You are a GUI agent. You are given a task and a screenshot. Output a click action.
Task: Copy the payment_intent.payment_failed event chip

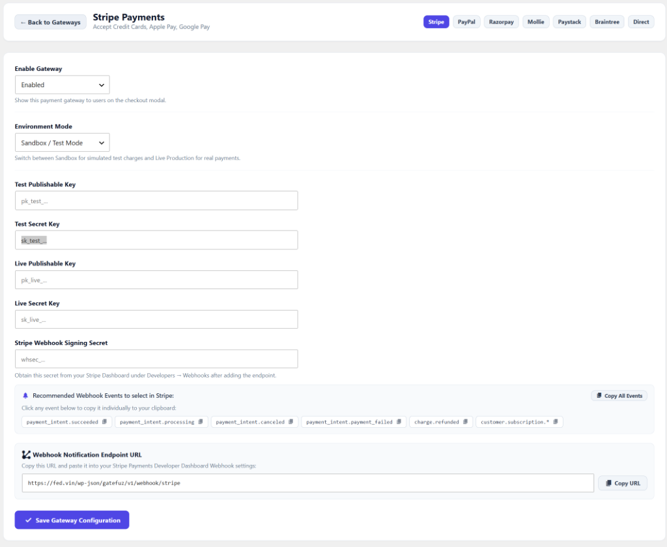354,422
